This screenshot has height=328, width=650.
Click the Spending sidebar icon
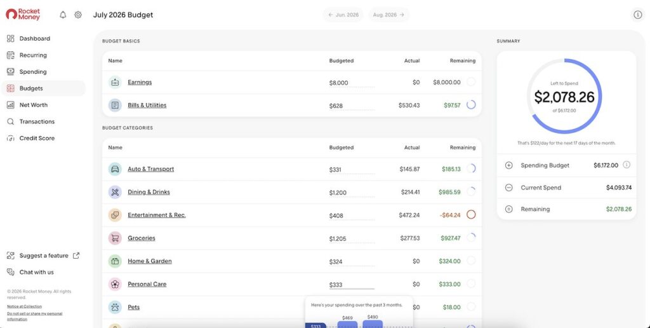(11, 72)
